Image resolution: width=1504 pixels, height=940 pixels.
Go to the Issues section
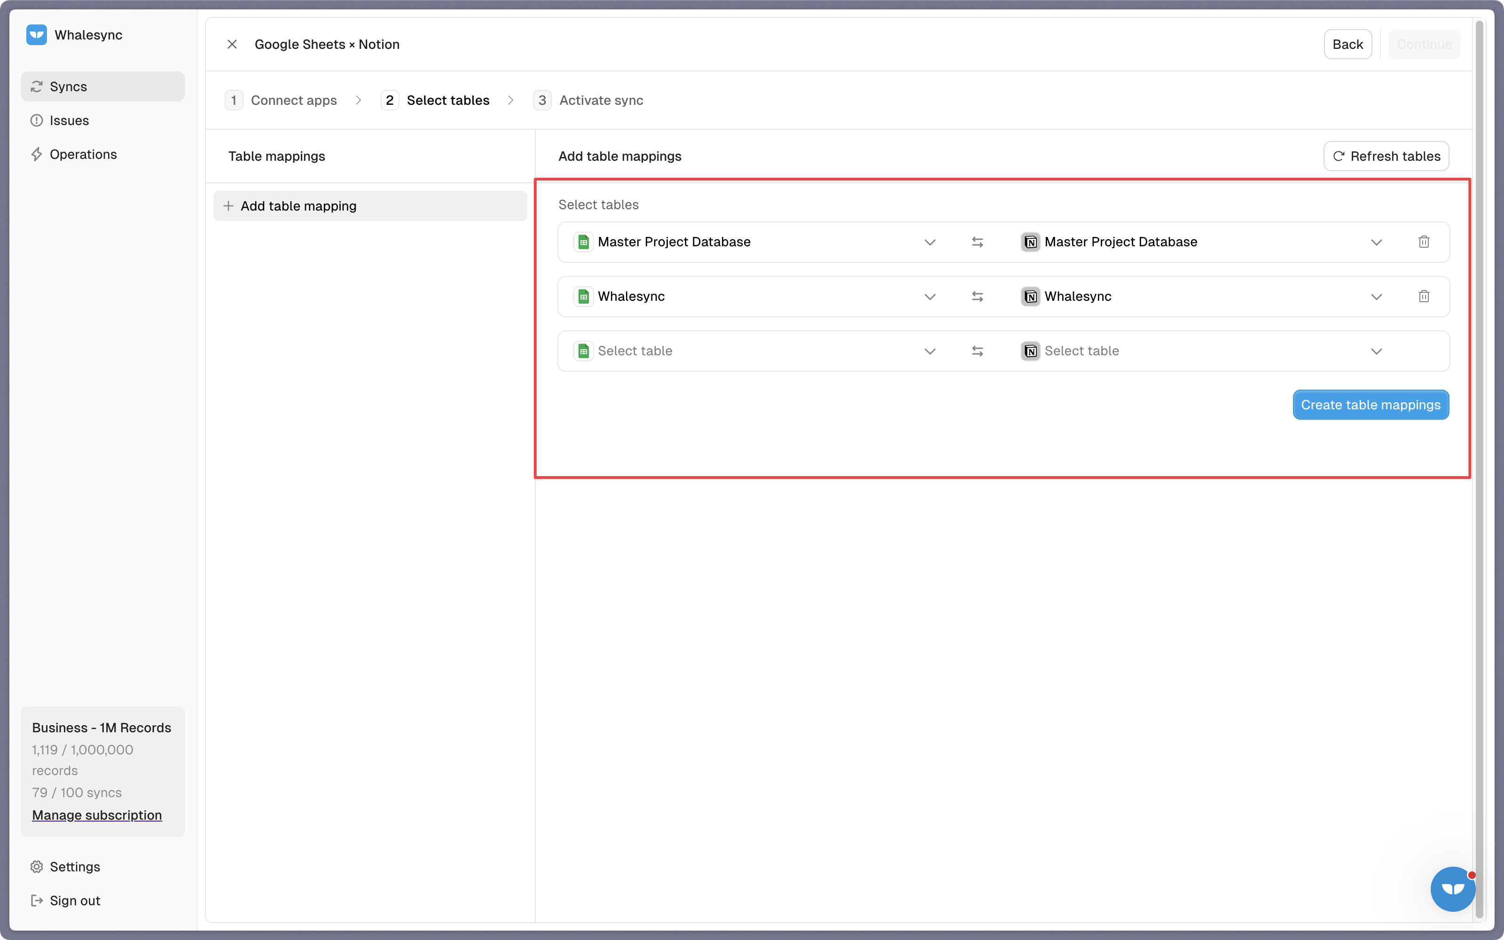click(102, 121)
